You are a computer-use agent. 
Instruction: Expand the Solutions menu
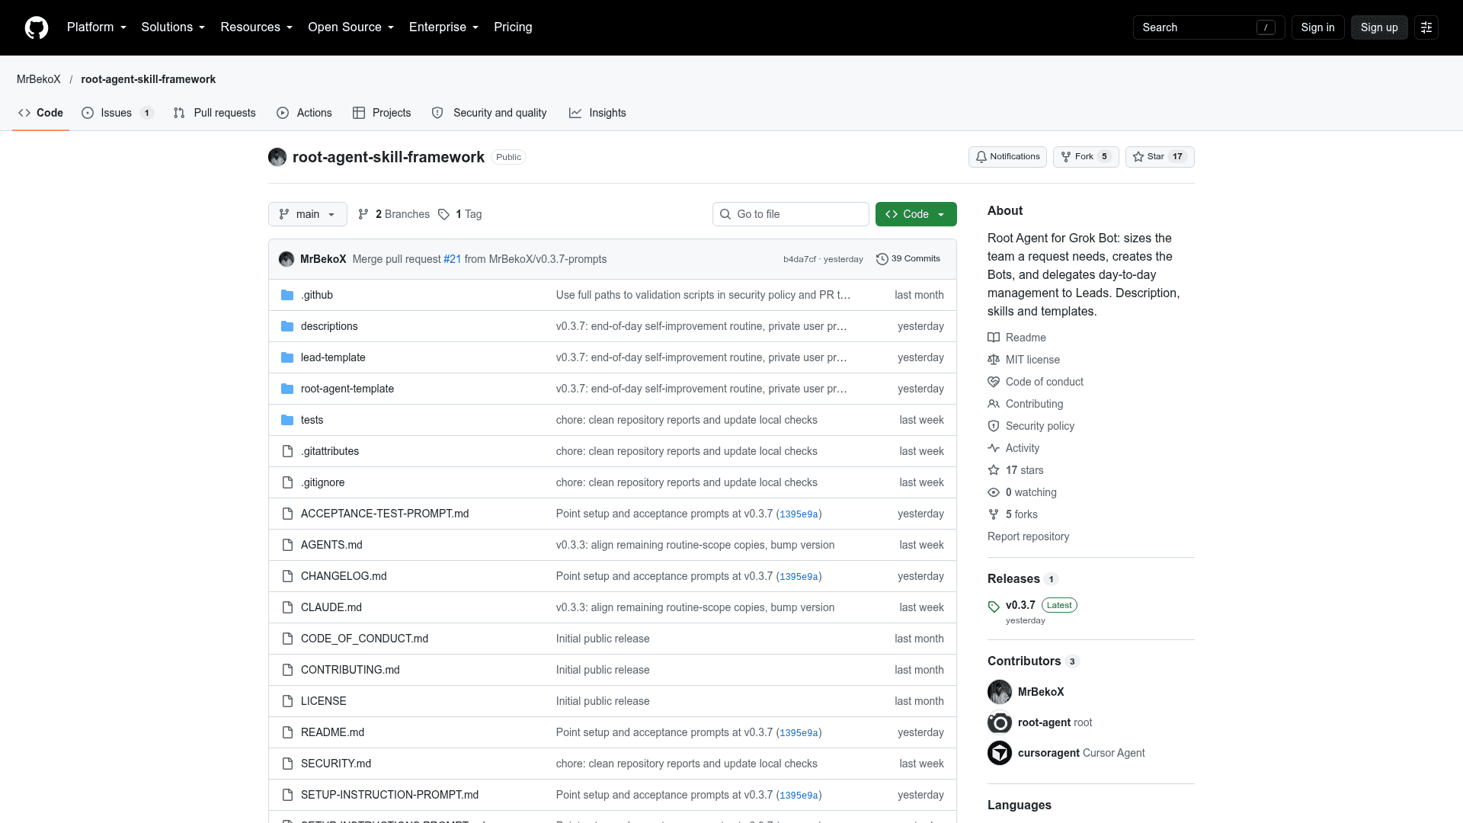[173, 27]
